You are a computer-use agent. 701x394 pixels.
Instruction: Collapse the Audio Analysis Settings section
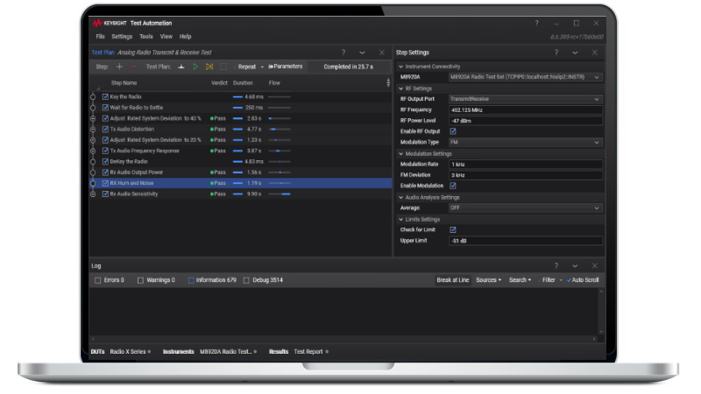(401, 197)
